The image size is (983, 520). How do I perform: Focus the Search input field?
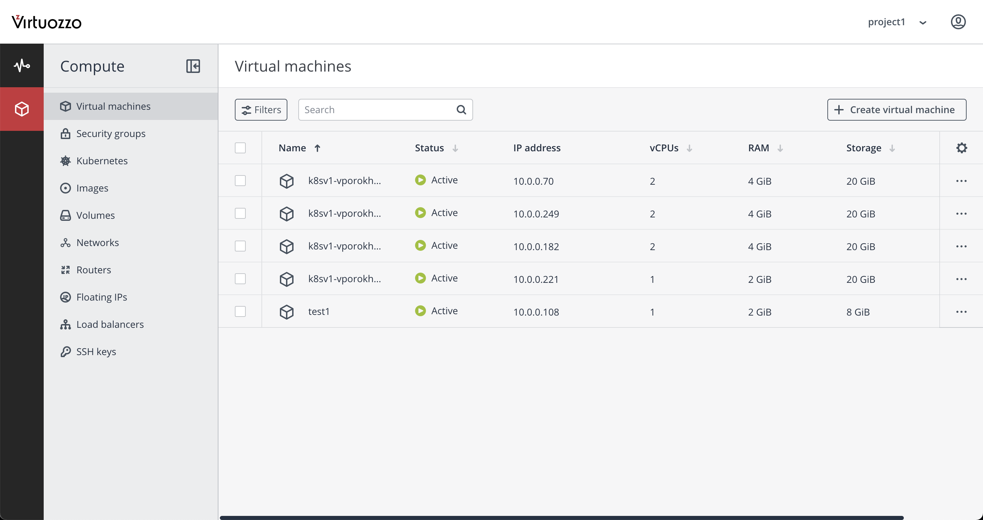pyautogui.click(x=376, y=110)
